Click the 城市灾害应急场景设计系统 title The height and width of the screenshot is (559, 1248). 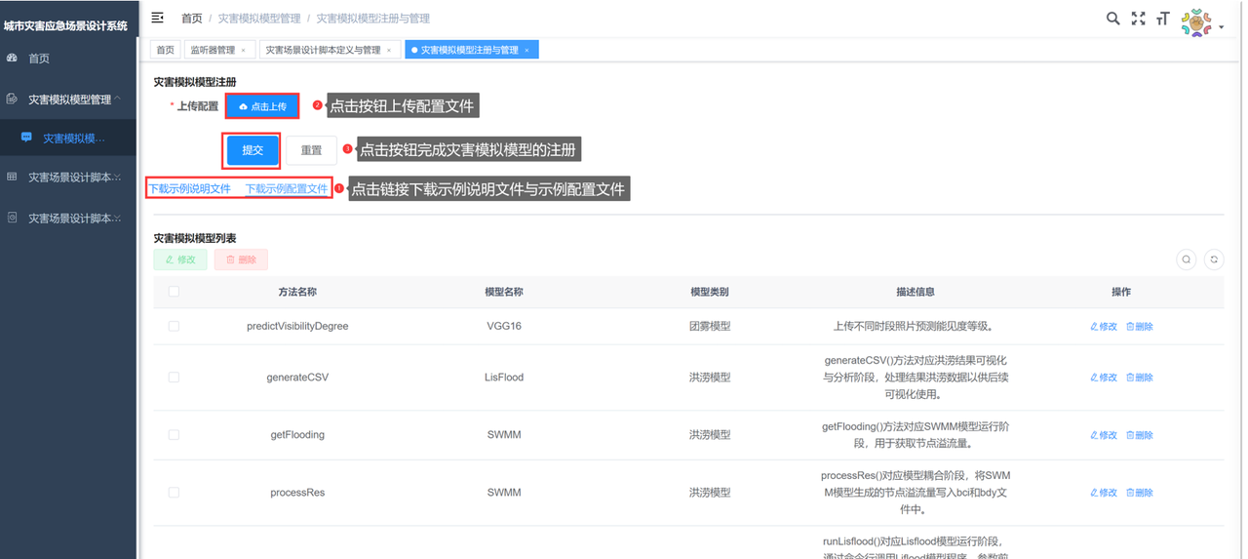[66, 25]
